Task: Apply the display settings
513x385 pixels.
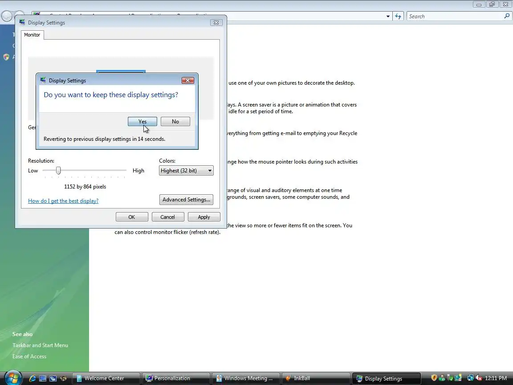Action: click(204, 217)
